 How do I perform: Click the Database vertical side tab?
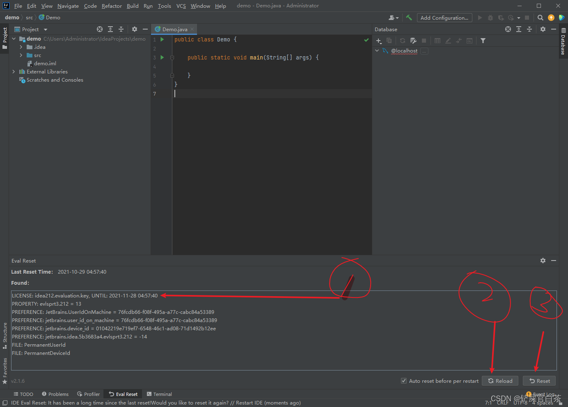point(563,41)
